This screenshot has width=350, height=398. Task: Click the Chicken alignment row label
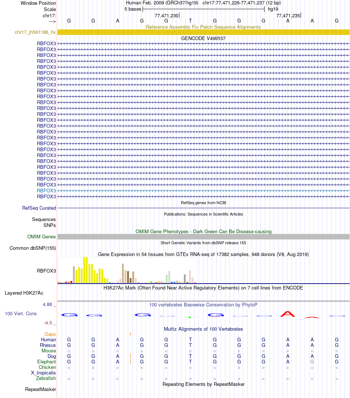47,367
